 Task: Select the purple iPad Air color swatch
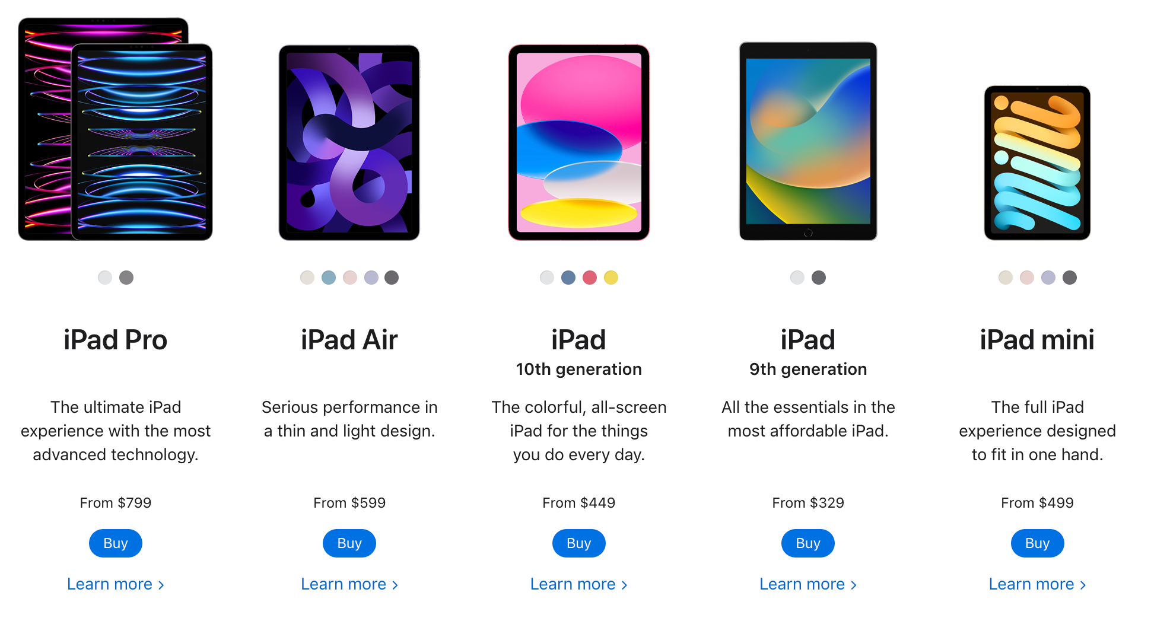point(371,278)
